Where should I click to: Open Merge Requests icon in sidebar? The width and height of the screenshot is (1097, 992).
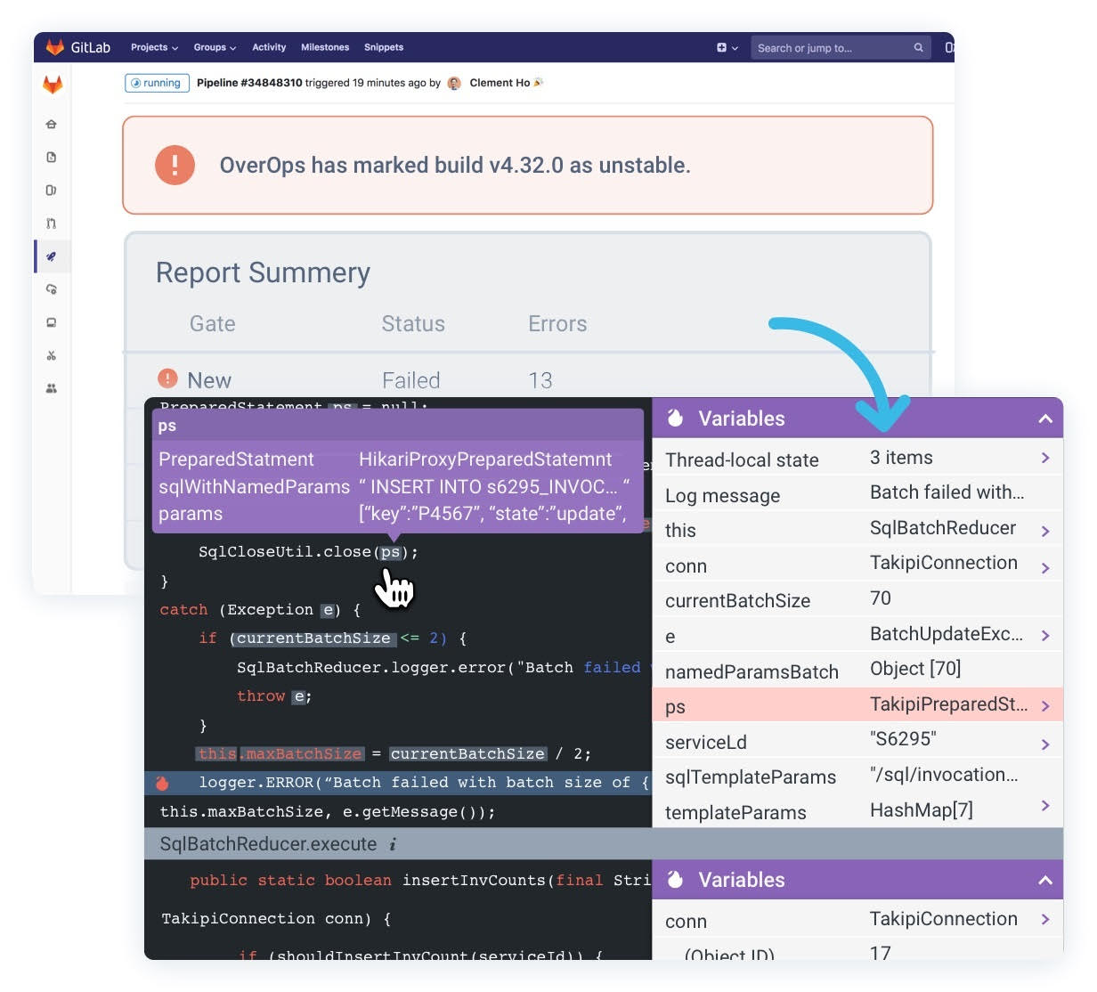(52, 224)
